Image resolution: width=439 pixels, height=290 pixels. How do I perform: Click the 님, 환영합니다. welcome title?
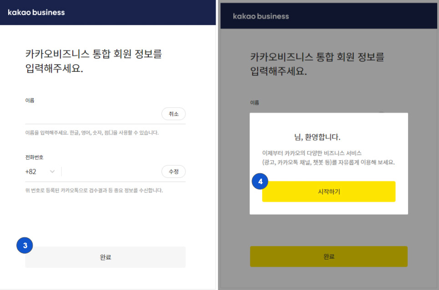pos(317,137)
